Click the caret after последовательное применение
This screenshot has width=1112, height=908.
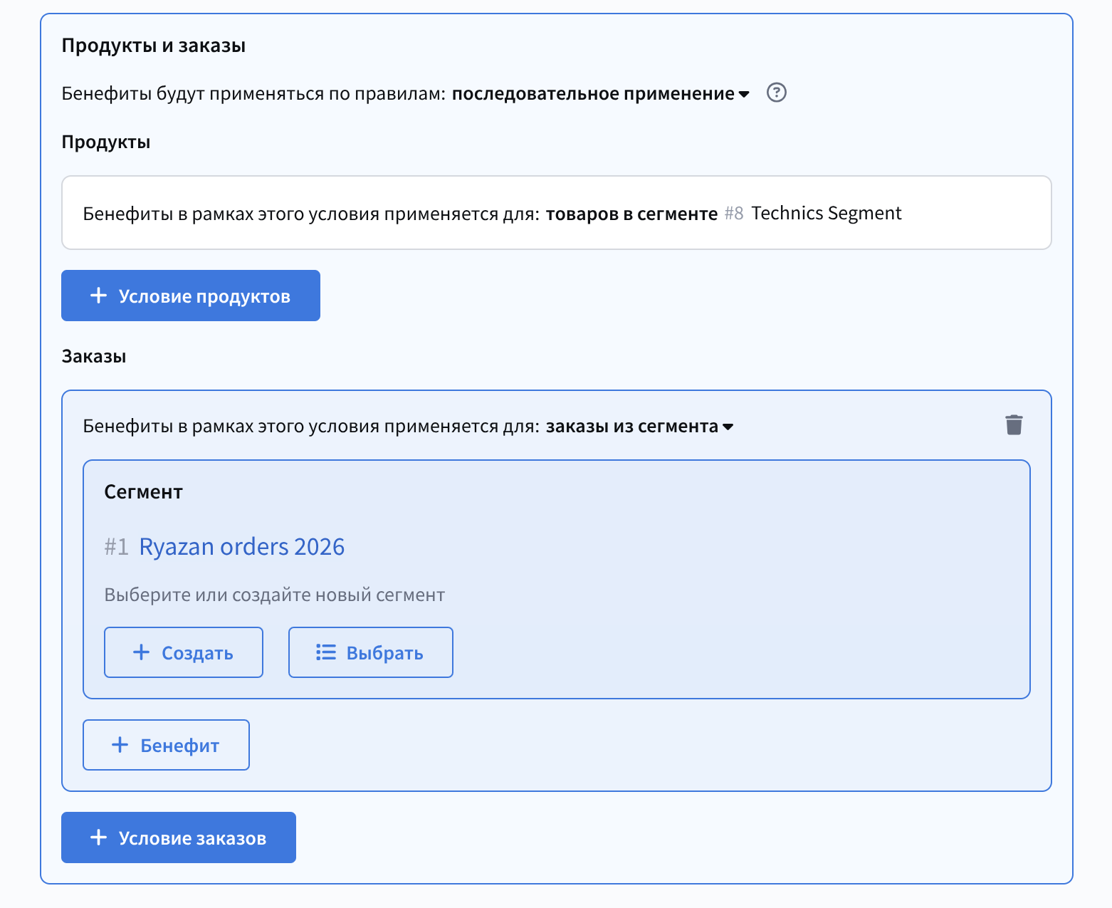click(x=744, y=94)
